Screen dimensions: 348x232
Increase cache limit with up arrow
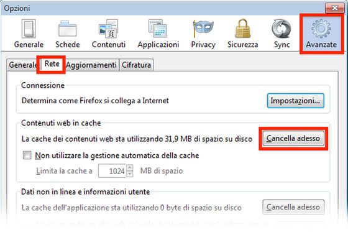(130, 167)
